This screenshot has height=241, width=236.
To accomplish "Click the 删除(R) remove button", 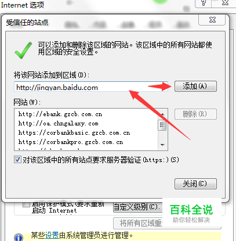I will (195, 114).
